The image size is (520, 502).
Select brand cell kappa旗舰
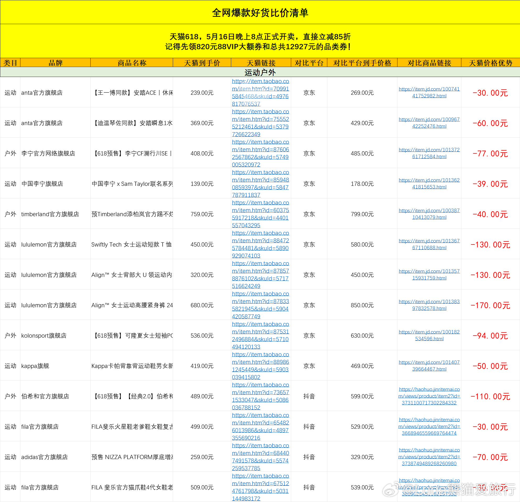tap(56, 366)
